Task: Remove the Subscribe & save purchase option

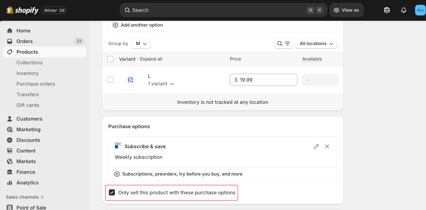Action: pyautogui.click(x=327, y=146)
